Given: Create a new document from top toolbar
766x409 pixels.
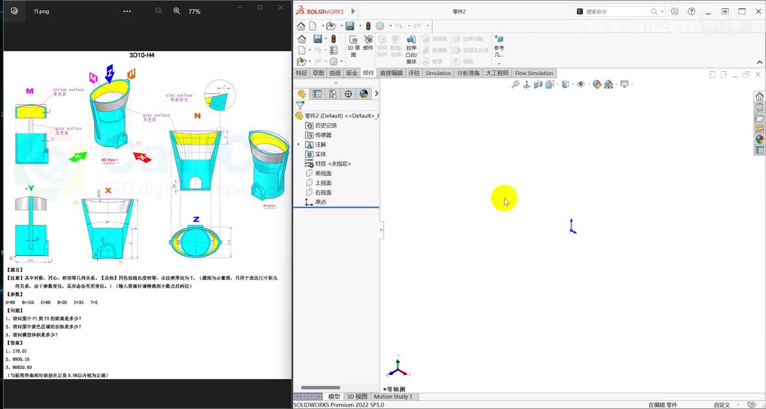Looking at the screenshot, I should click(312, 26).
